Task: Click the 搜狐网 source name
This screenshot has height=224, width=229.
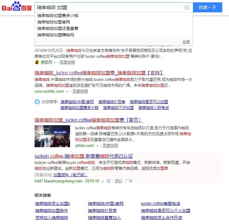Action: (x=46, y=62)
